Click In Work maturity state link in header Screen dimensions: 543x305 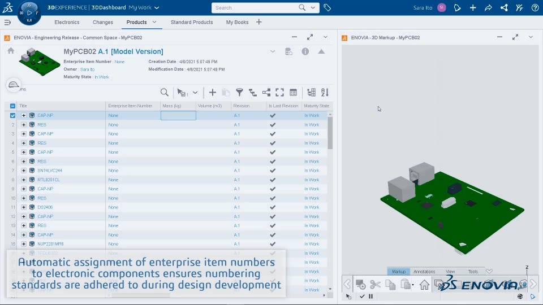coord(102,77)
